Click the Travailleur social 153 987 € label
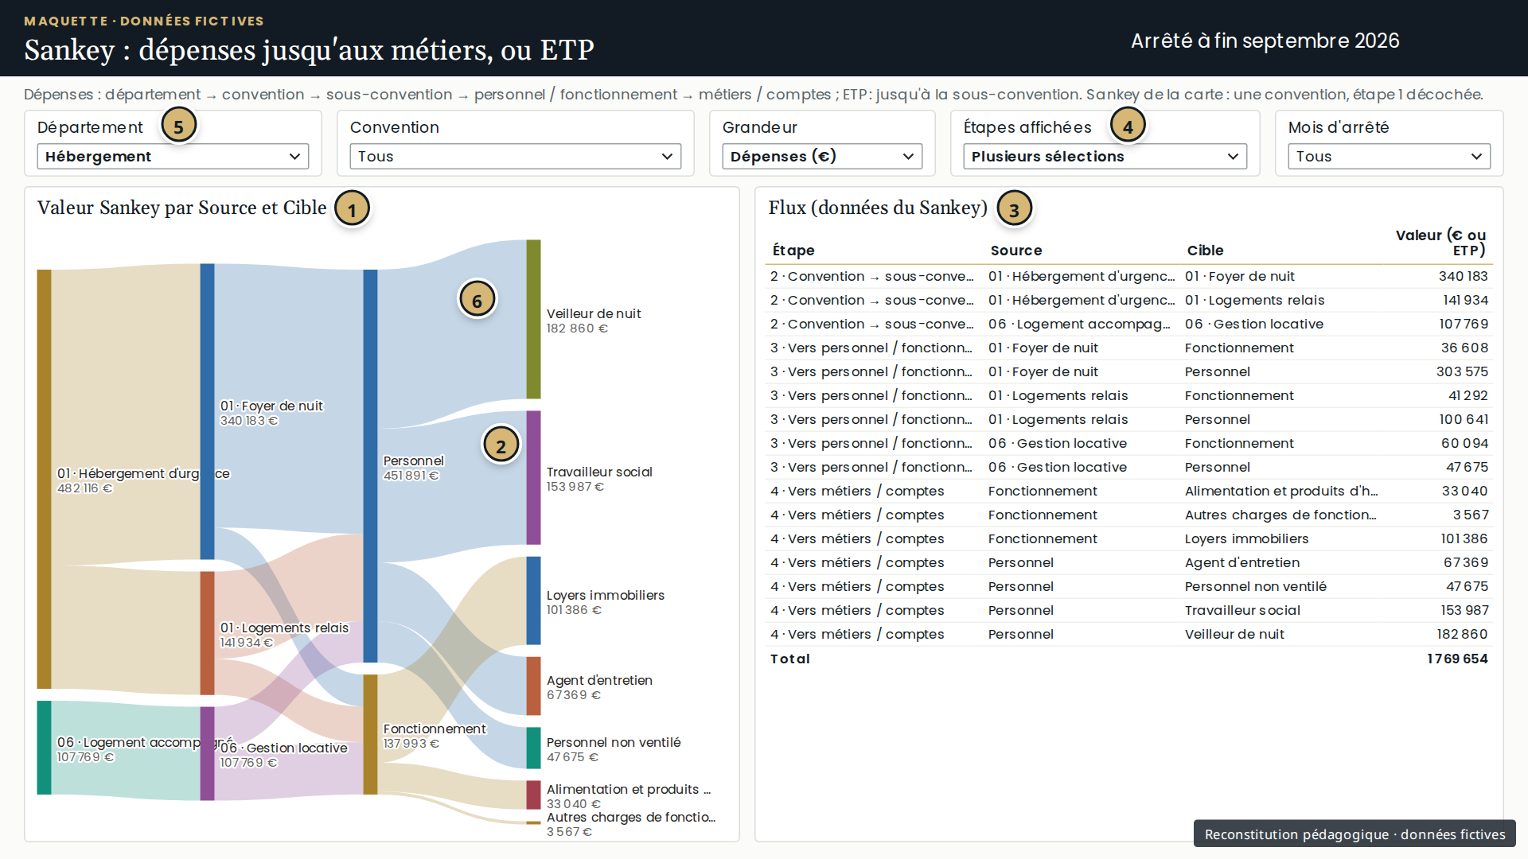The height and width of the screenshot is (859, 1528). pyautogui.click(x=599, y=479)
